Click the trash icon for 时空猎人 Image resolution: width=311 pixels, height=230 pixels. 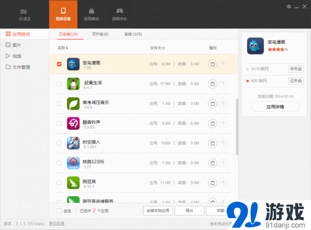click(x=213, y=143)
